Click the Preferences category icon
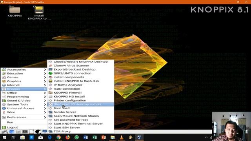 coord(4,117)
